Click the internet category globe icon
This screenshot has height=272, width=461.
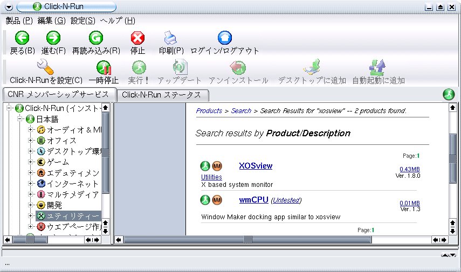point(41,184)
